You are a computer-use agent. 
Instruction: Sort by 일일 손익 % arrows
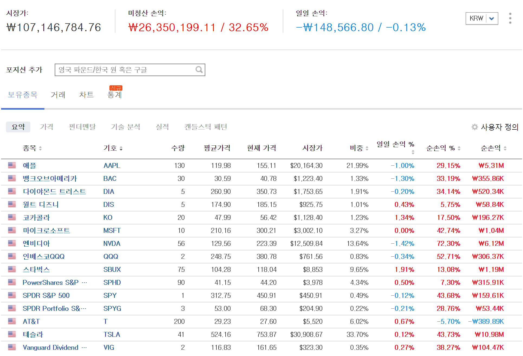(x=413, y=152)
